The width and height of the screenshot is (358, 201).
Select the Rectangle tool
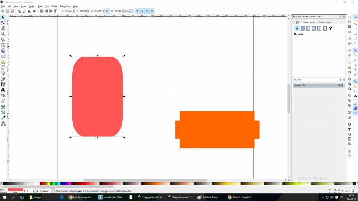pos(3,45)
